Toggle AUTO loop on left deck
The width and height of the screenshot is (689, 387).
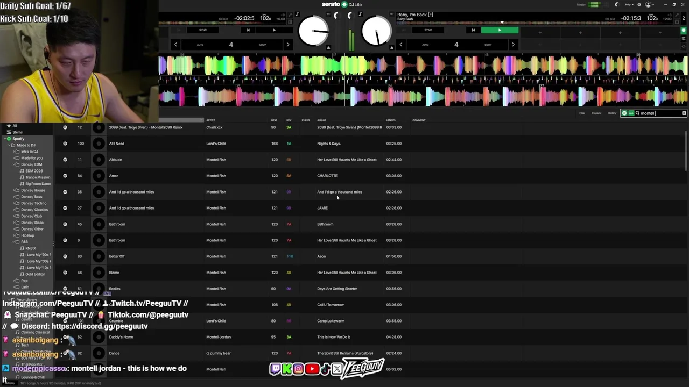tap(200, 45)
